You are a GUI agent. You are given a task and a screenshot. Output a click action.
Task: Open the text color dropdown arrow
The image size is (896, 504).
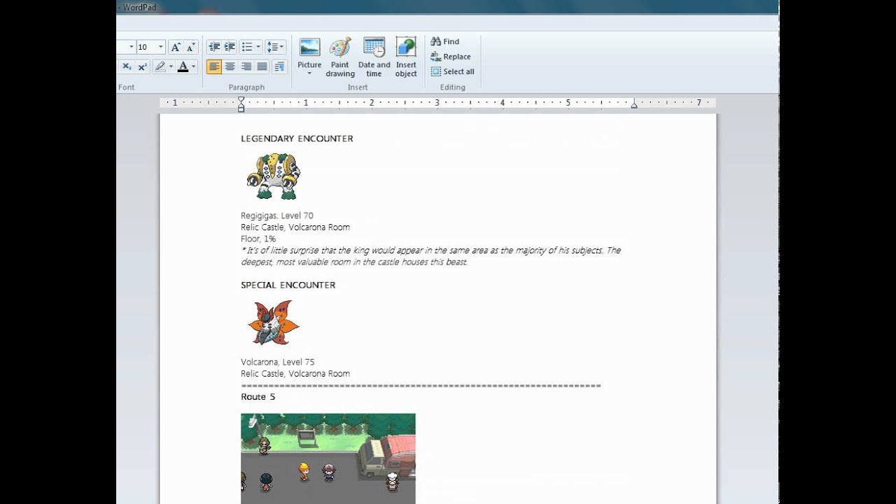[x=194, y=66]
